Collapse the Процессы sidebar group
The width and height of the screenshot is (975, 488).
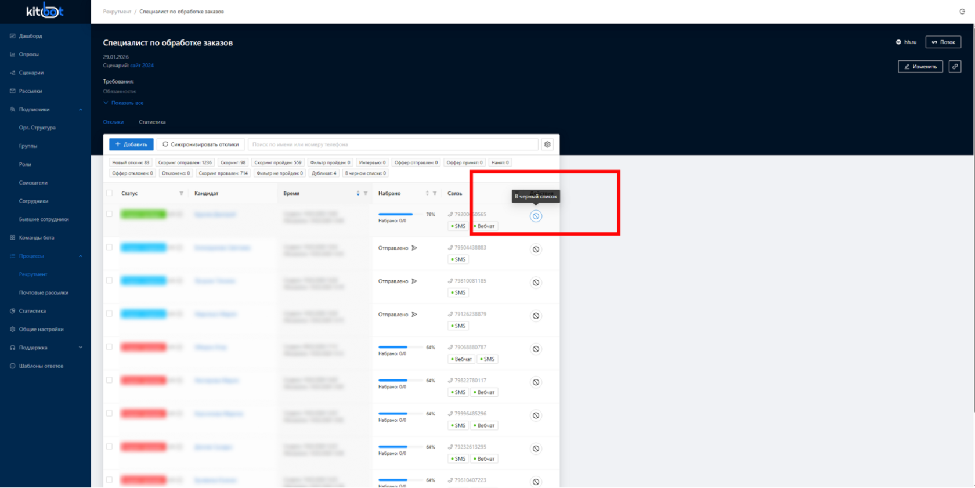pos(81,256)
